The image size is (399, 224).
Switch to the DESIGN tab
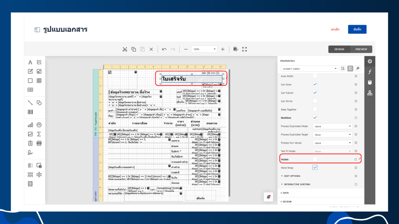click(x=339, y=49)
